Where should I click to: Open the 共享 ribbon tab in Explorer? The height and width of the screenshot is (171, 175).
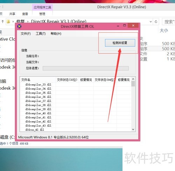point(12,14)
